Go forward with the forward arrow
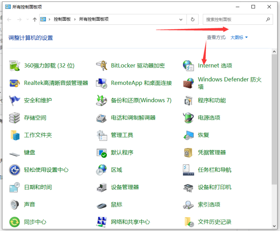The width and height of the screenshot is (280, 231). [x=19, y=20]
